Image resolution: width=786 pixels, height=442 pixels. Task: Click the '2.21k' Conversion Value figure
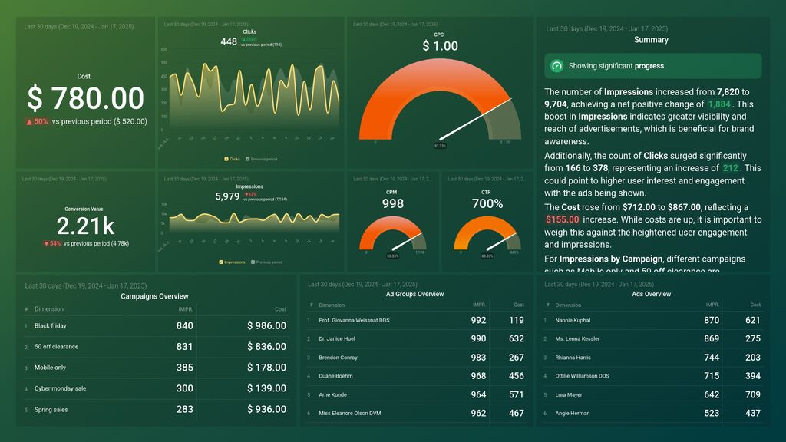tap(85, 226)
